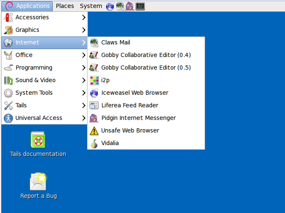Click the i2p colored dots icon
This screenshot has width=285, height=213.
tap(94, 80)
